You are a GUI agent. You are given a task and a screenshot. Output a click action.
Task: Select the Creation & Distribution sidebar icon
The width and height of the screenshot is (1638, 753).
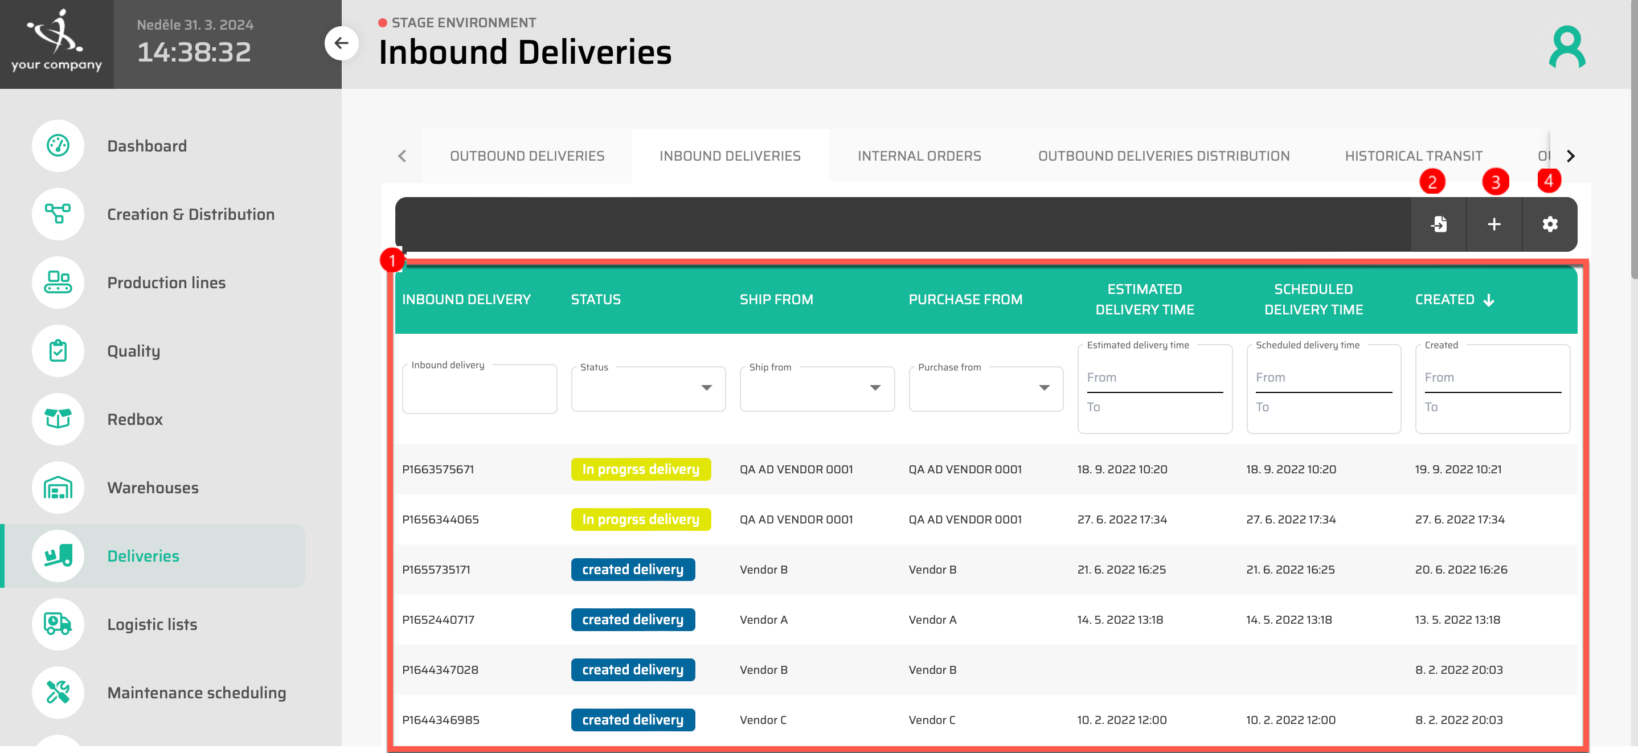[58, 214]
